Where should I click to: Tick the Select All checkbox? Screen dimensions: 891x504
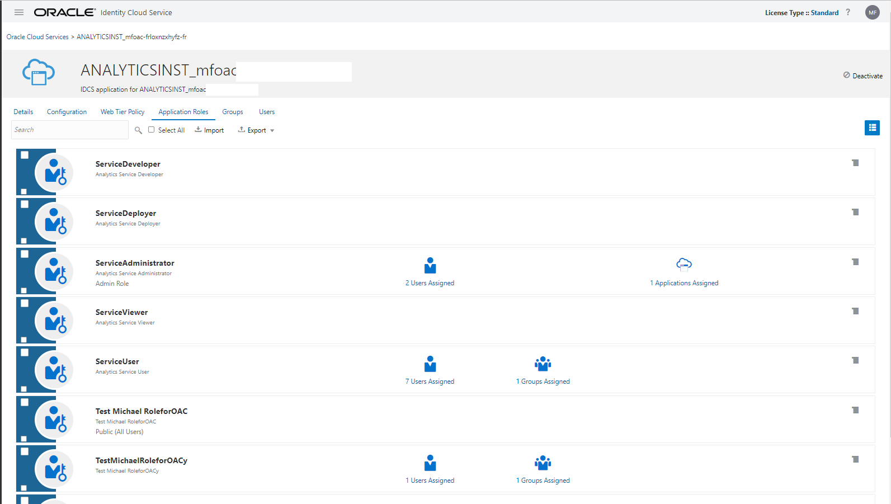[151, 130]
